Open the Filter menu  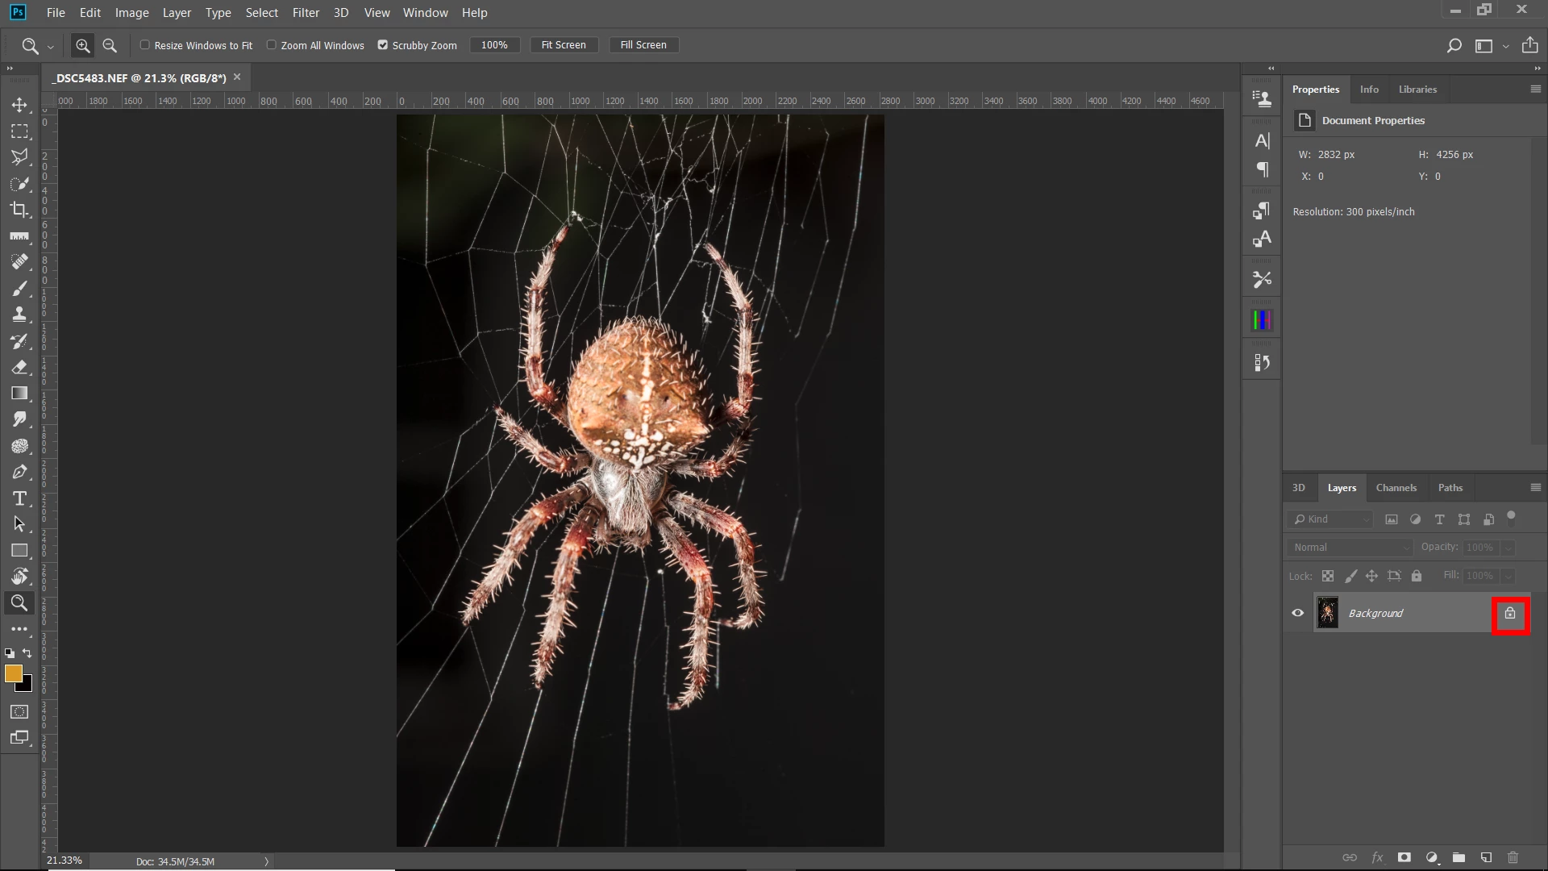pyautogui.click(x=306, y=13)
